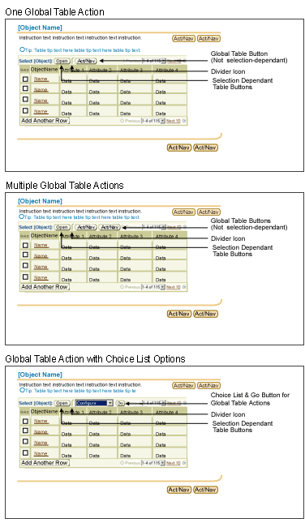Screen dimensions: 305x527
Task: Open the bottom 1-4 of 115 dropdown in Multiple Global Table Actions
Action: 163,287
